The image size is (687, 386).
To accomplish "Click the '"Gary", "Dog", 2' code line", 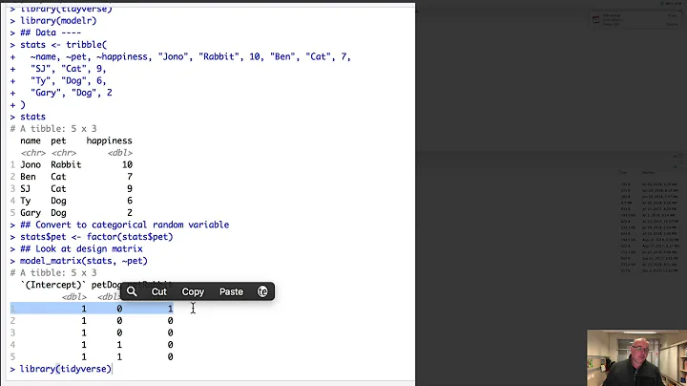I will [x=71, y=93].
